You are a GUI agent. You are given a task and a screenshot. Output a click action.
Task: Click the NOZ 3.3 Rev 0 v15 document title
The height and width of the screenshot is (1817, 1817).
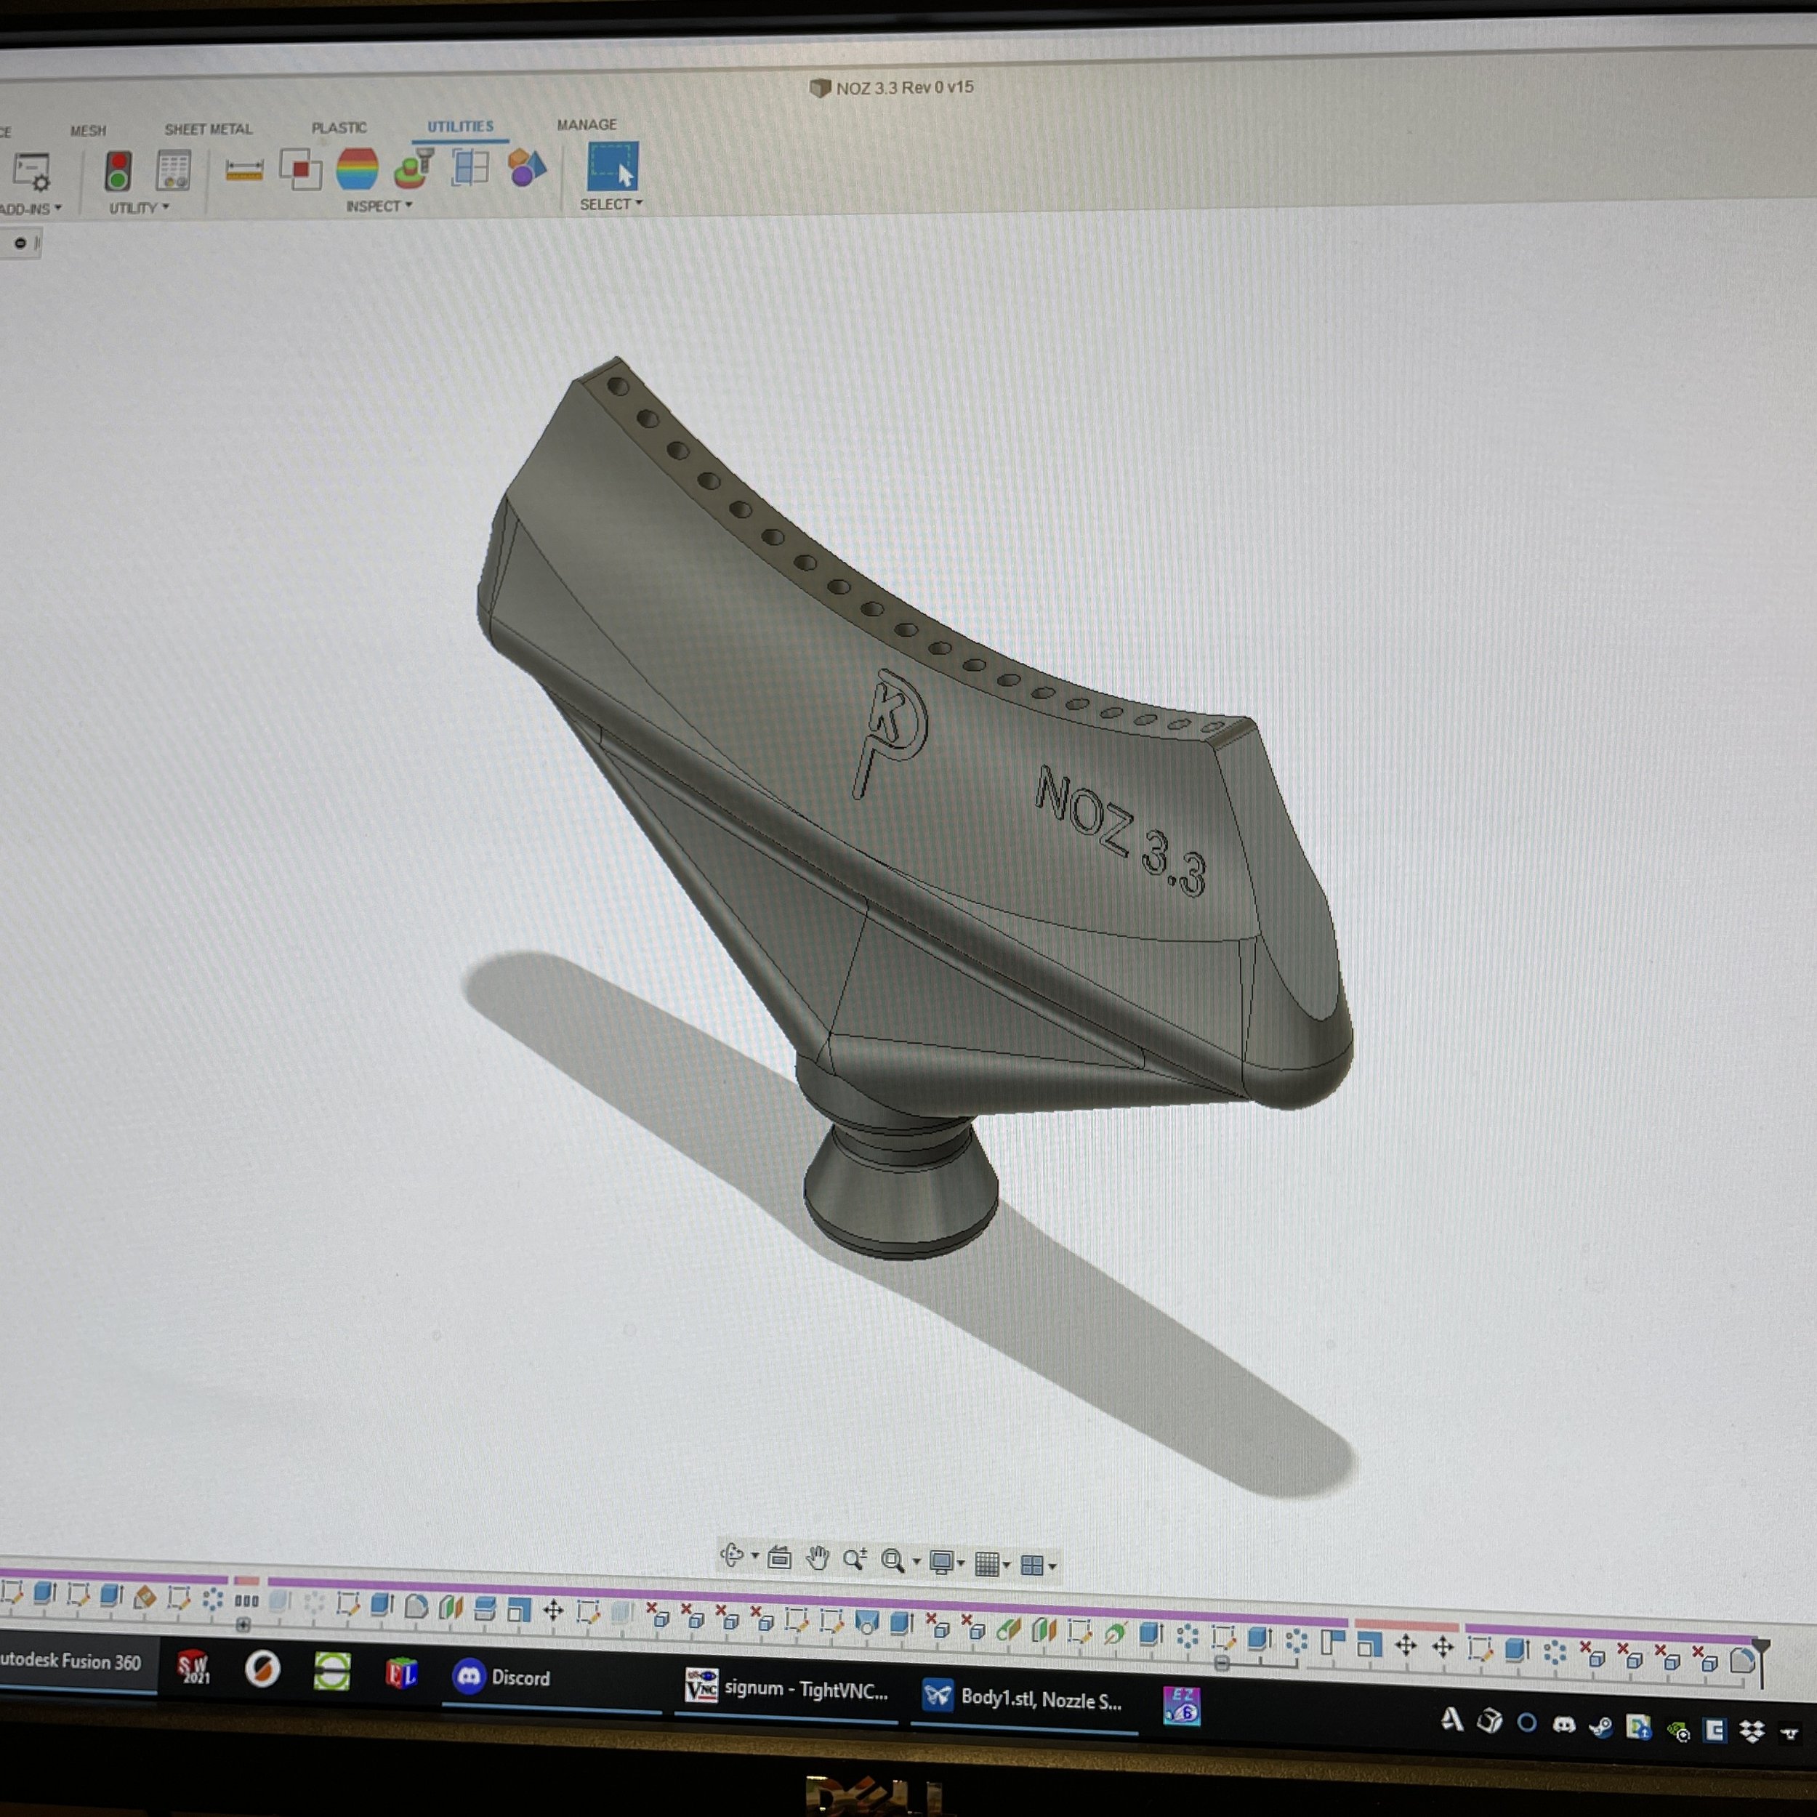pyautogui.click(x=905, y=87)
